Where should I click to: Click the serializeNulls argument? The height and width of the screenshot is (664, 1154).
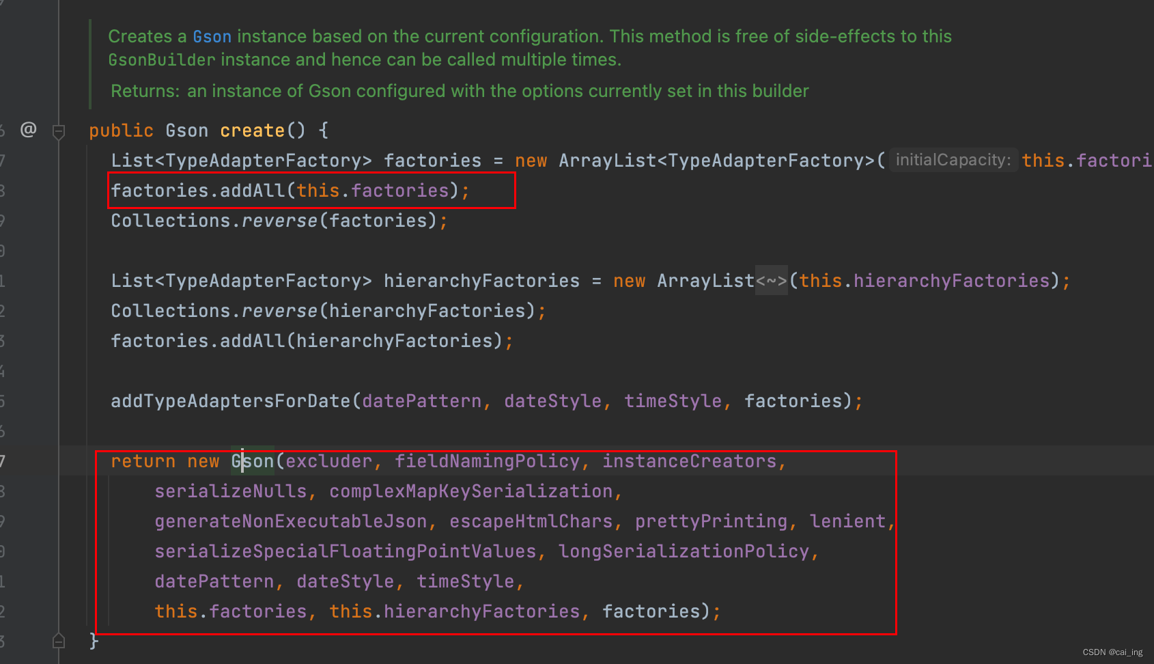[231, 491]
